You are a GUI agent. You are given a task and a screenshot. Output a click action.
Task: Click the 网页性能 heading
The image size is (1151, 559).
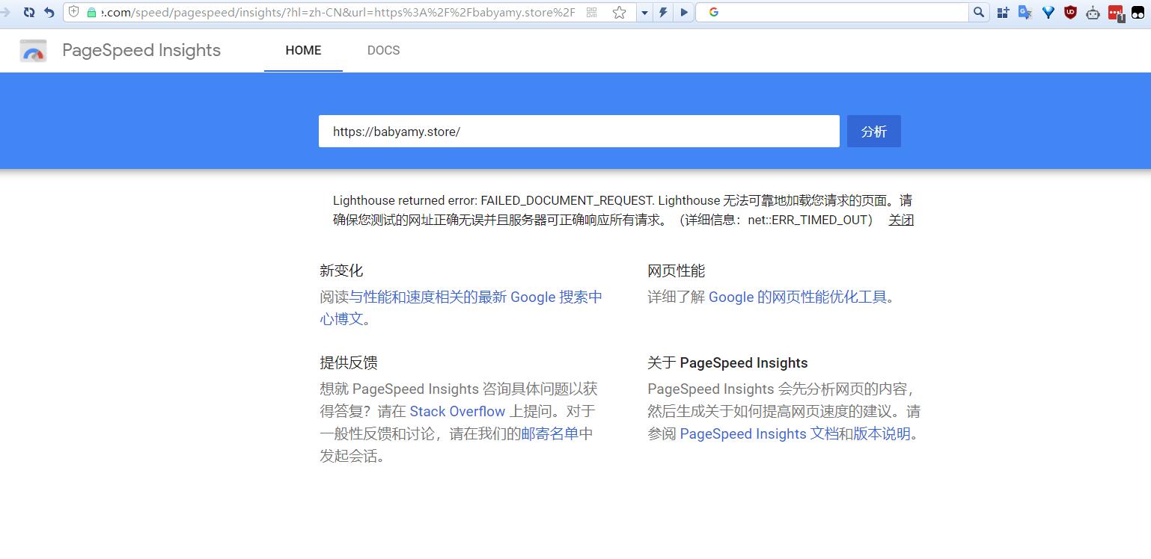(x=677, y=271)
